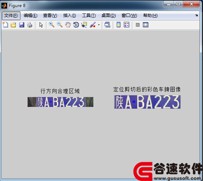Minimize the Figure 8 window

(169, 4)
